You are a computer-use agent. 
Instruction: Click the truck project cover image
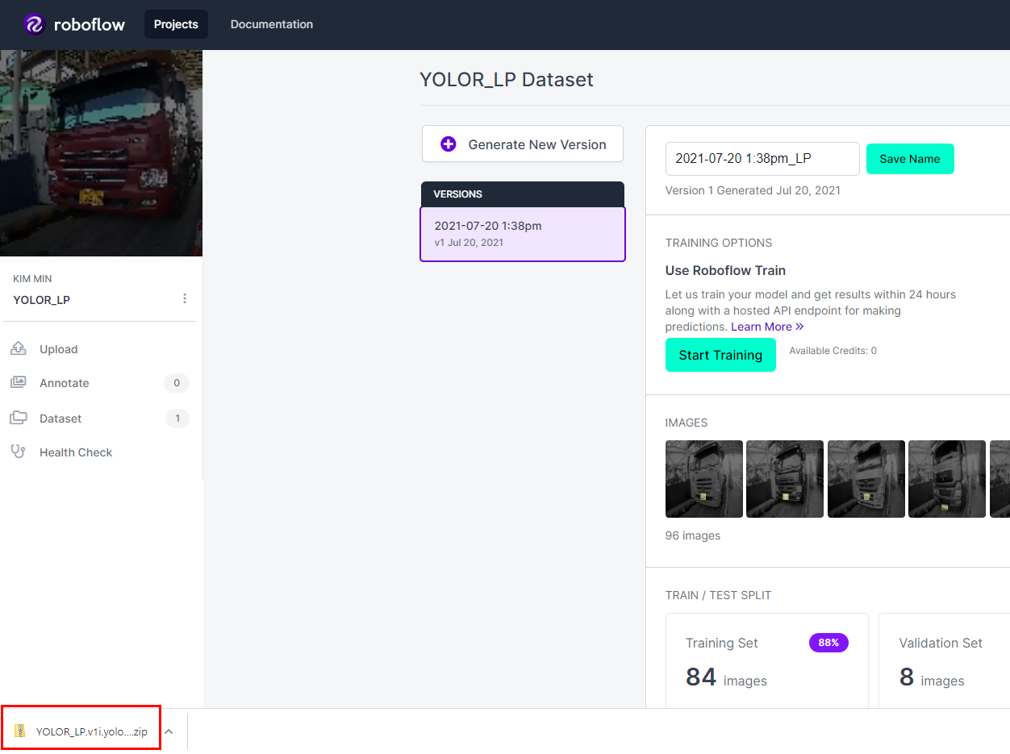click(x=101, y=153)
